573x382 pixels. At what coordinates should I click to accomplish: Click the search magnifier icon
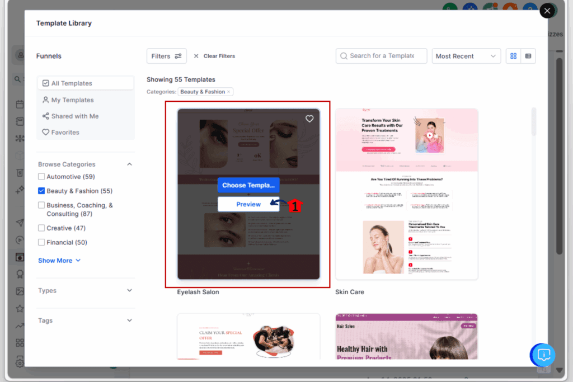point(344,56)
